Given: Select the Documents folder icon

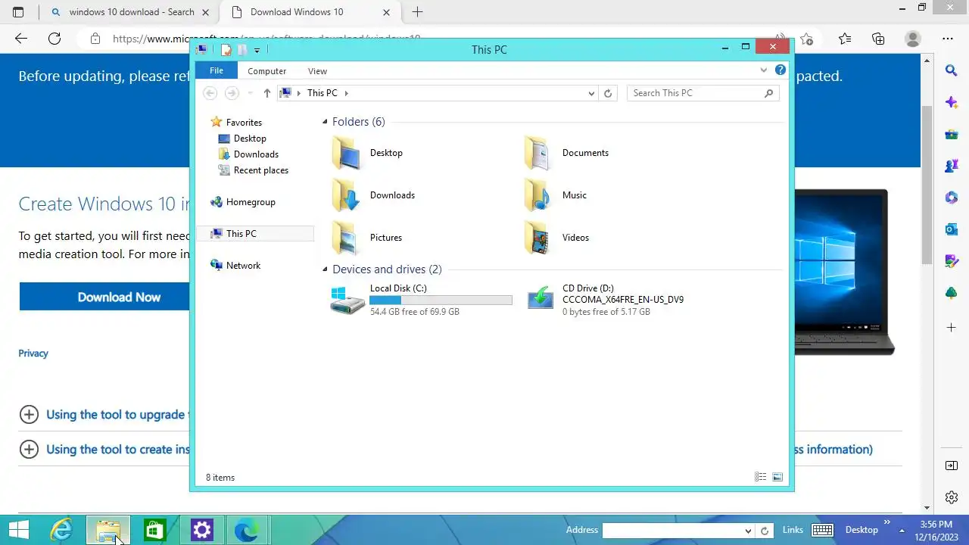Looking at the screenshot, I should (539, 153).
